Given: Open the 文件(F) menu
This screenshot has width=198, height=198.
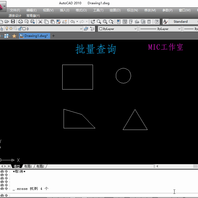Looking at the screenshot, I should (15, 10).
